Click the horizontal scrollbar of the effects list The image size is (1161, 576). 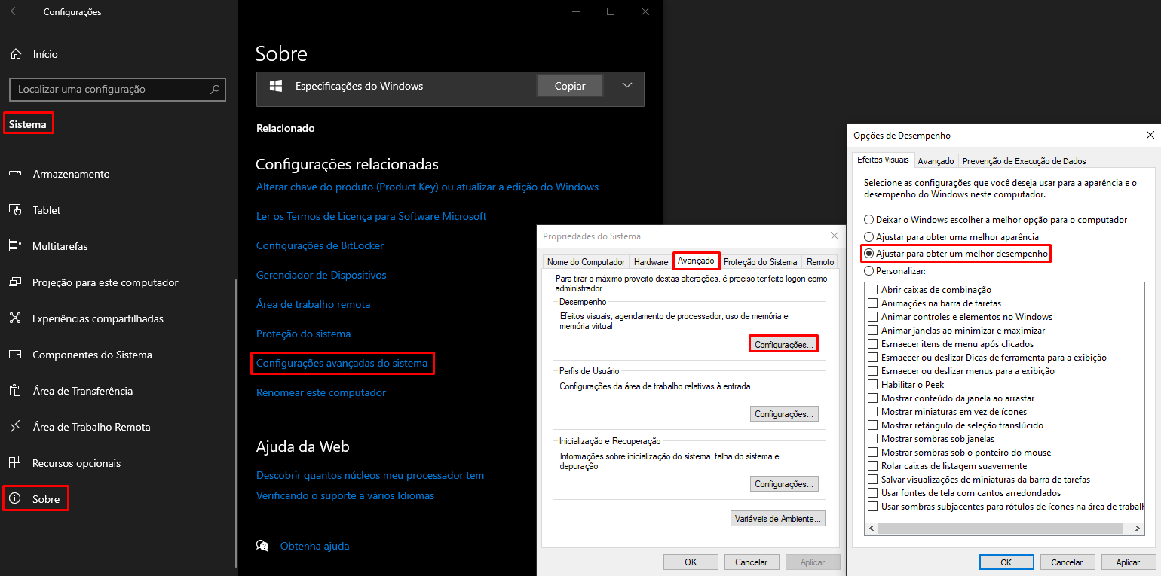coord(1006,529)
